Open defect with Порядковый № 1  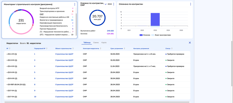click(35, 54)
